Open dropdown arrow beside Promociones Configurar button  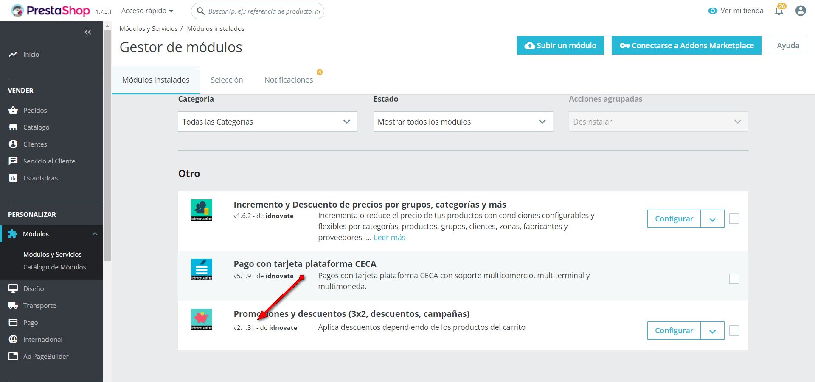point(712,331)
